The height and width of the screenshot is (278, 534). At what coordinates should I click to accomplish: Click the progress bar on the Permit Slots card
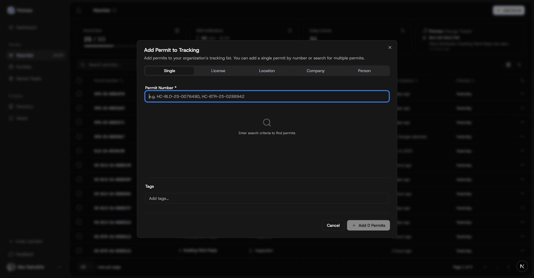coord(99,45)
